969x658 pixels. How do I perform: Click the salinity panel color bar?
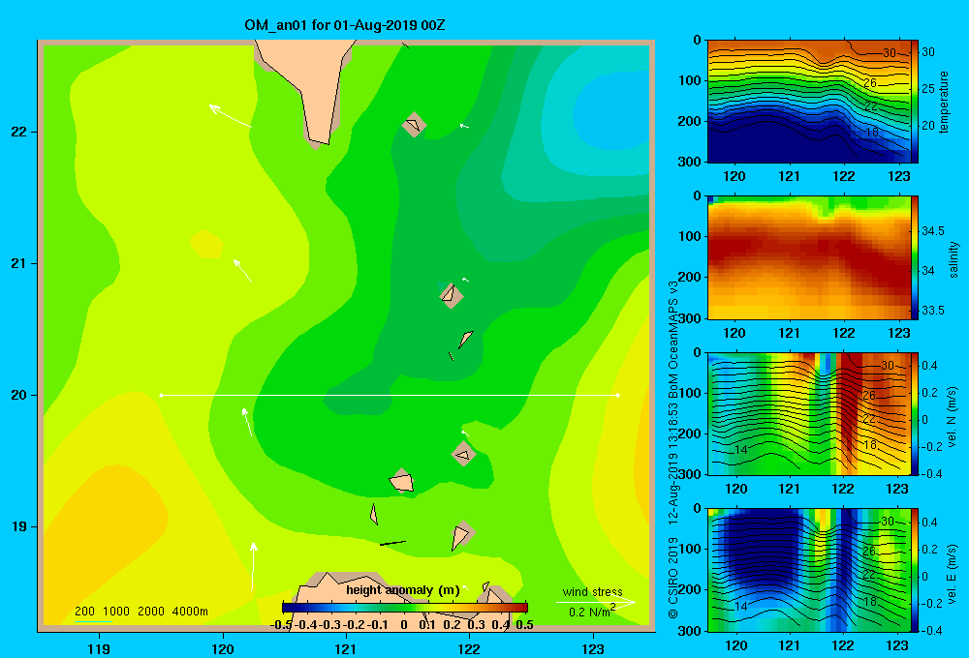[x=915, y=257]
